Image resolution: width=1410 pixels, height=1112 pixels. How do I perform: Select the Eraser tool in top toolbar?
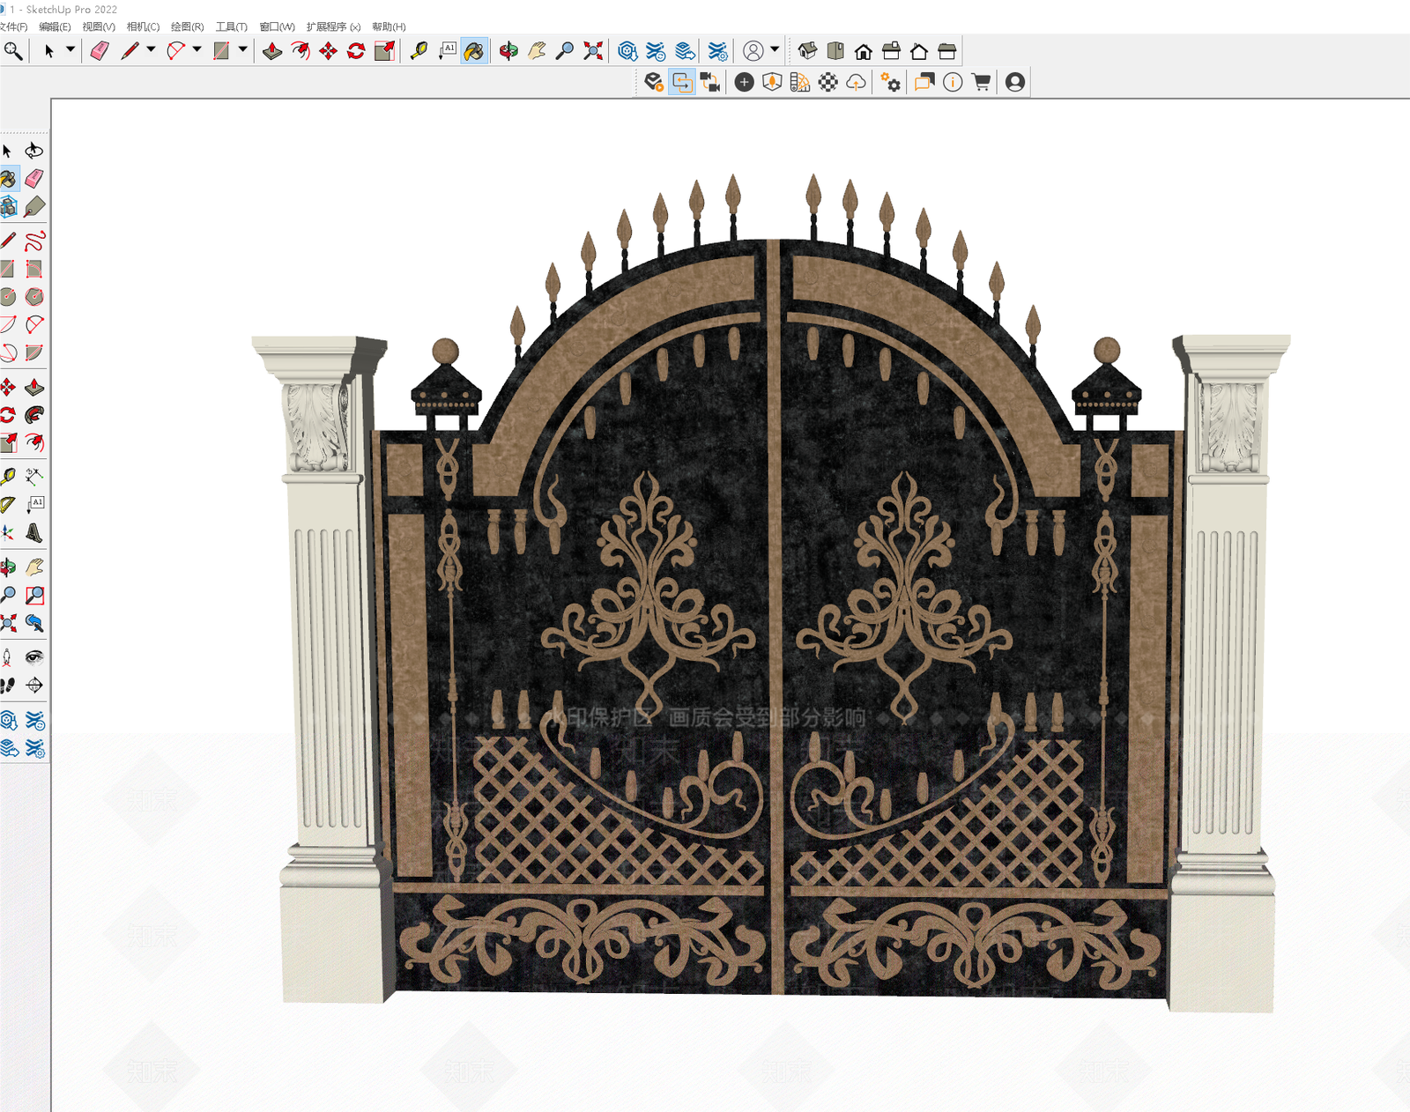(x=100, y=51)
